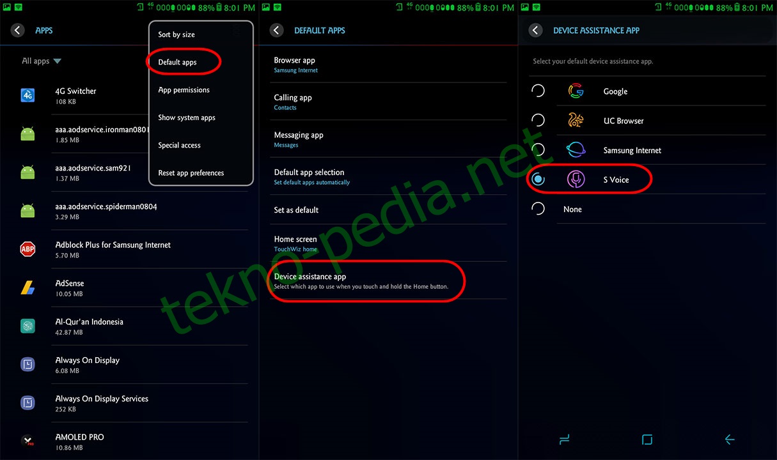Tap the Samsung Internet planet icon
The width and height of the screenshot is (777, 460).
point(576,150)
